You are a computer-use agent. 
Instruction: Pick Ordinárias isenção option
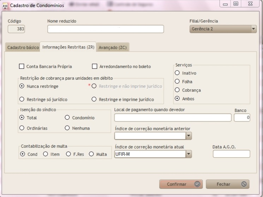pyautogui.click(x=22, y=128)
